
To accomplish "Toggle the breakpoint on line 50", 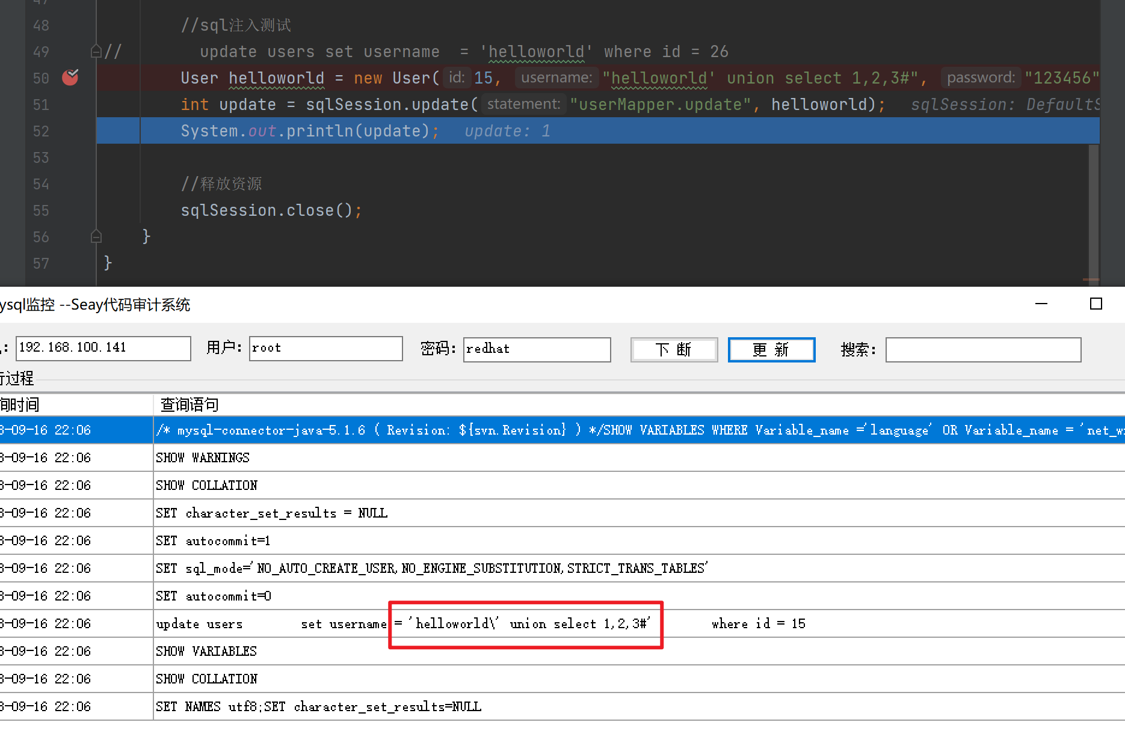I will (x=70, y=78).
